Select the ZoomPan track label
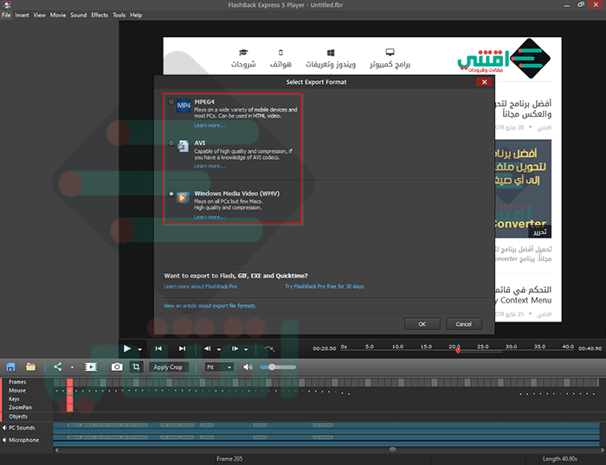The width and height of the screenshot is (606, 465). [20, 407]
